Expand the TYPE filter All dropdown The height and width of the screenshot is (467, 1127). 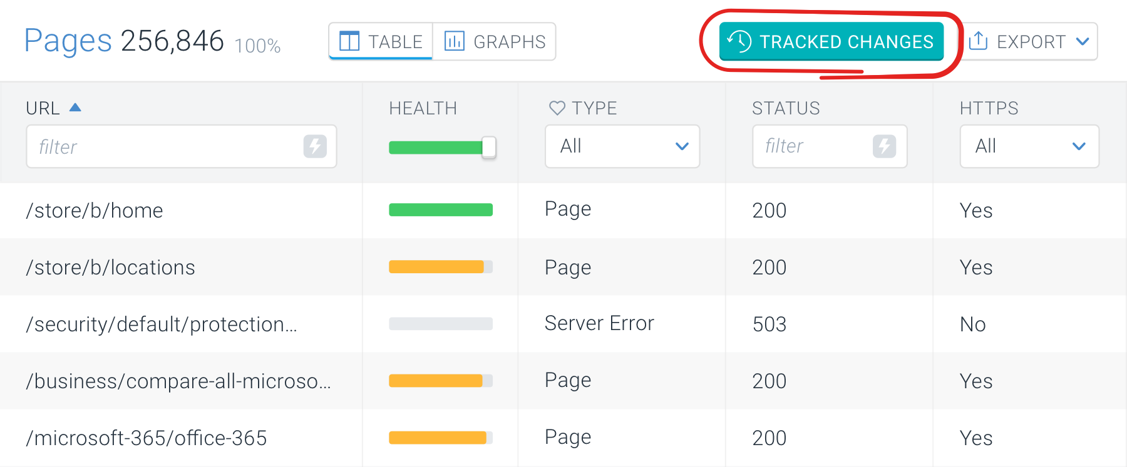(x=622, y=146)
